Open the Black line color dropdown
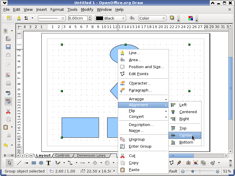Image resolution: width=235 pixels, height=176 pixels. pos(110,18)
